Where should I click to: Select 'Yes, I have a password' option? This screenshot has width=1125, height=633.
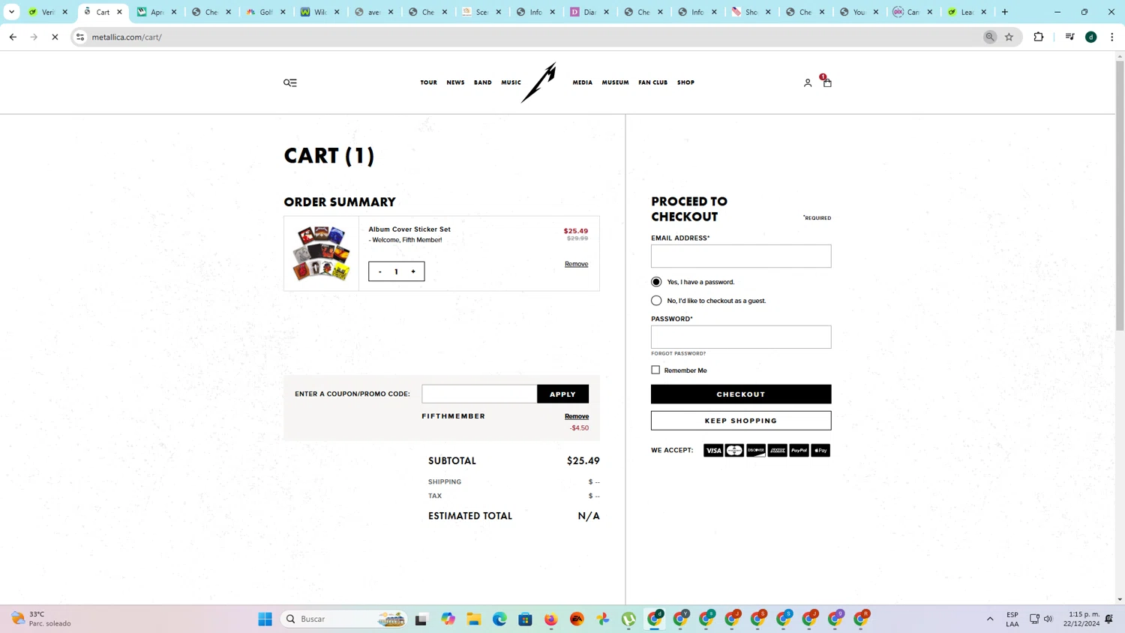[656, 282]
